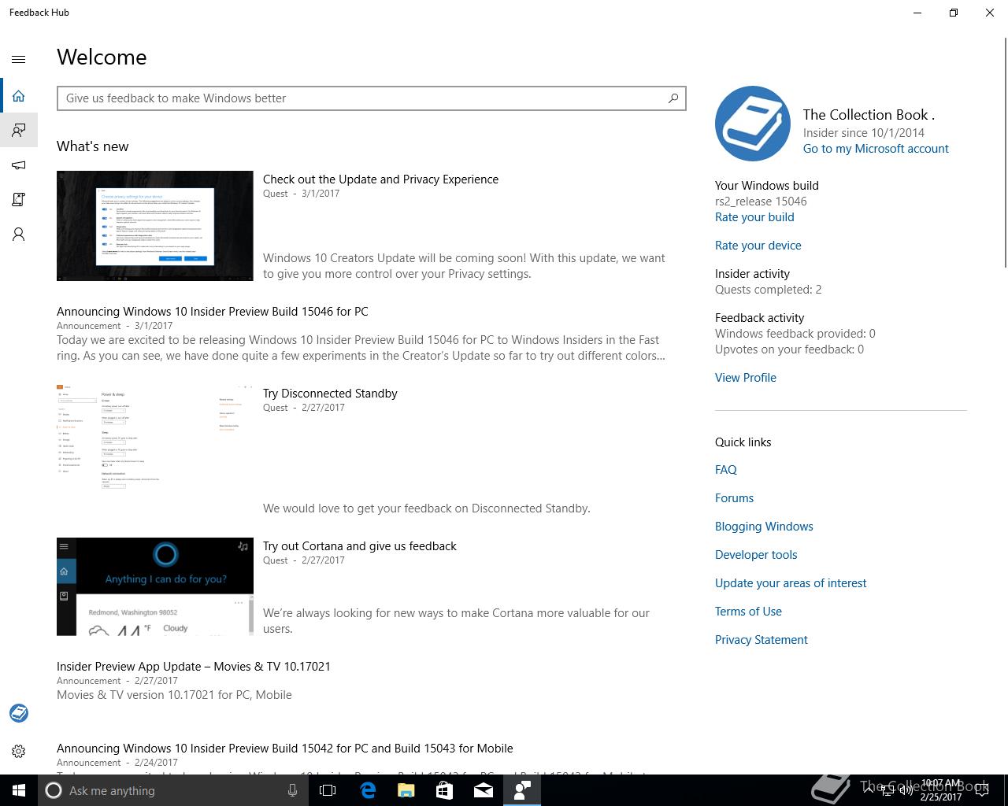Click 'Go to my Microsoft account' link
Image resolution: width=1008 pixels, height=806 pixels.
point(876,149)
